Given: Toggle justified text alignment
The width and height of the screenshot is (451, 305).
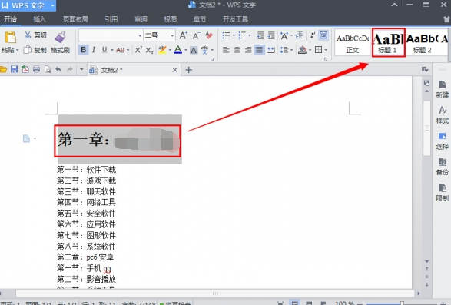Looking at the screenshot, I should point(260,50).
